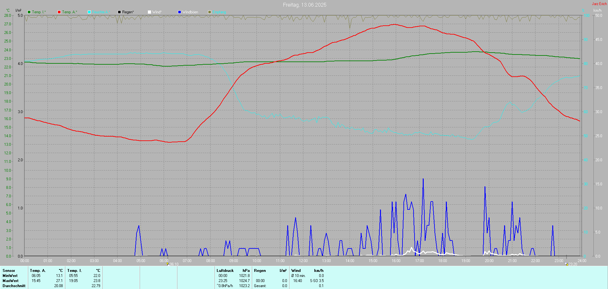Click the chart title 'Freitag, 13.06.2025'
This screenshot has width=608, height=289.
[305, 5]
